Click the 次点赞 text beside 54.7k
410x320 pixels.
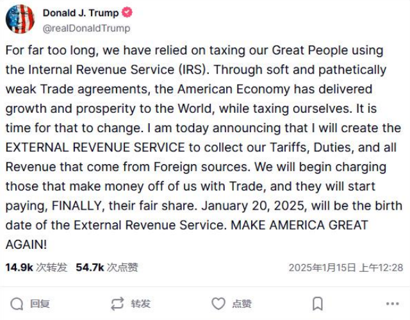(x=122, y=267)
